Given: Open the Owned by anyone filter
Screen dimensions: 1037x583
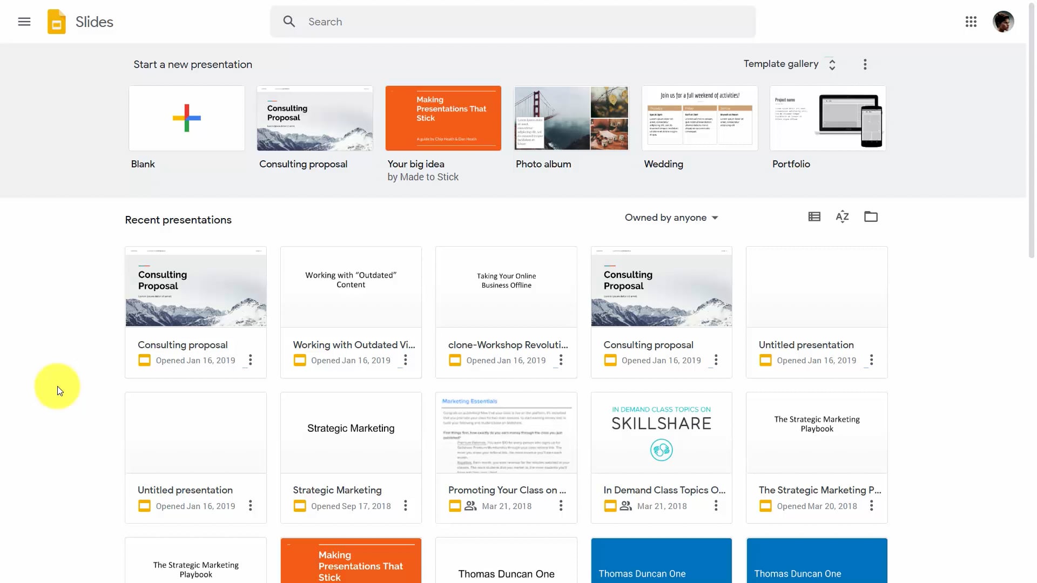Looking at the screenshot, I should tap(671, 218).
